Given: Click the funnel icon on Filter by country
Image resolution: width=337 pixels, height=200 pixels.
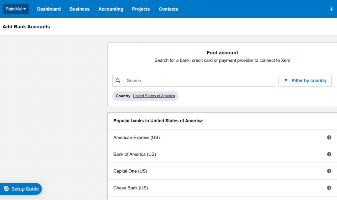Looking at the screenshot, I should pyautogui.click(x=286, y=81).
